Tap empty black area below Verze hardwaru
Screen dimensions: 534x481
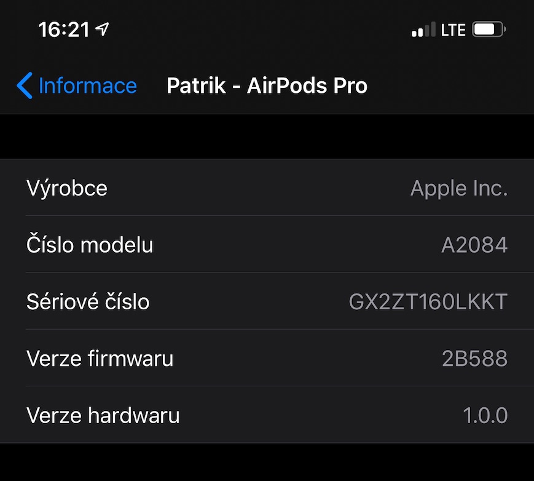click(x=267, y=463)
